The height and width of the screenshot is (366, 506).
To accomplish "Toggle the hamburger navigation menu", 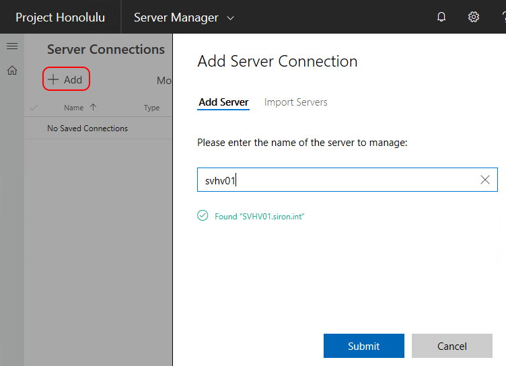I will point(12,46).
